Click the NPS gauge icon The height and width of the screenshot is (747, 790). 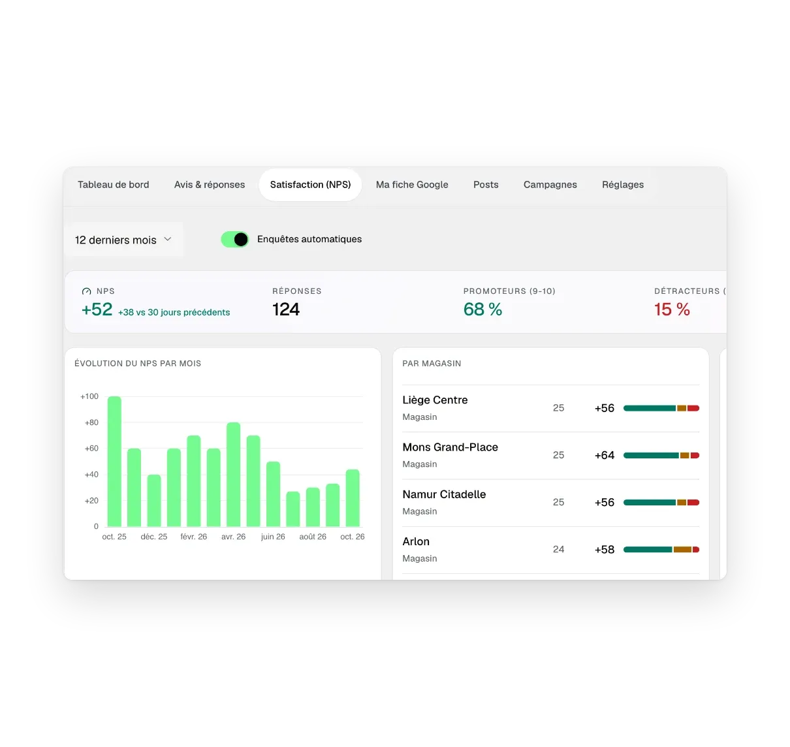(86, 291)
